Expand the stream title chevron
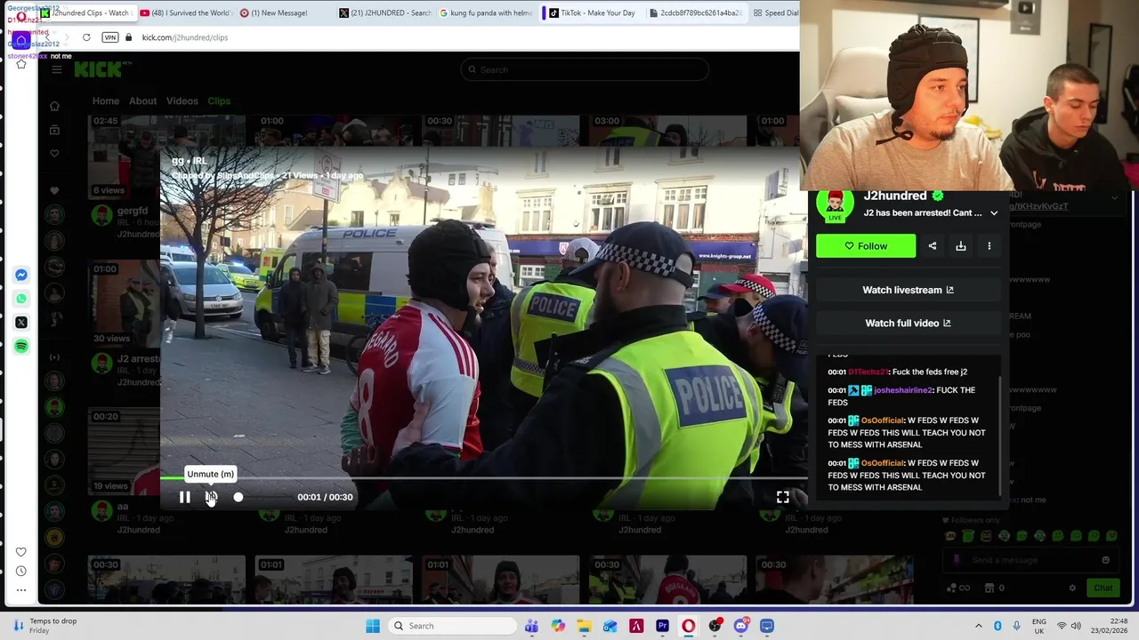 [994, 213]
